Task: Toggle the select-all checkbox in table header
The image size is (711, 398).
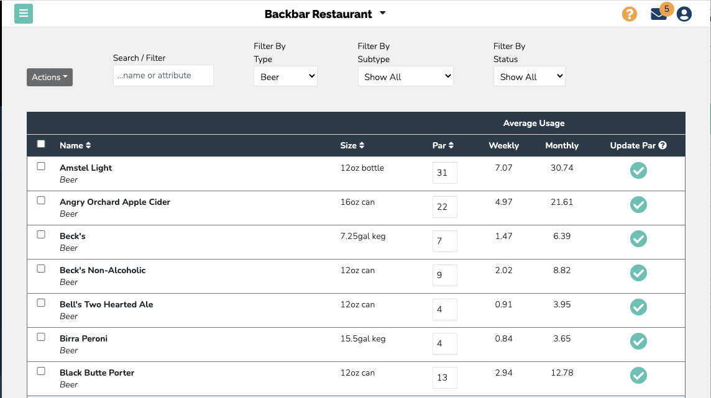Action: [x=41, y=143]
